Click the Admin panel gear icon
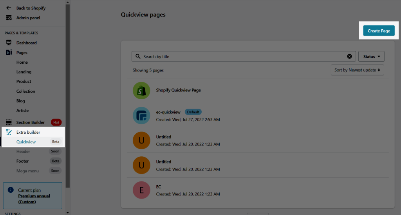Viewport: 401px width, 215px height. [9, 18]
